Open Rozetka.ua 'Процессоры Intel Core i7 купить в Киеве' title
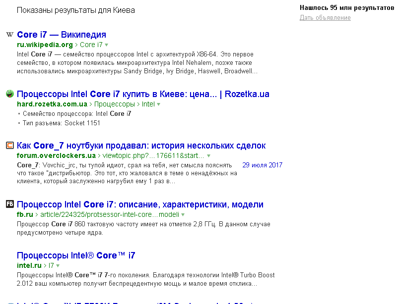The image size is (401, 304). coord(143,94)
